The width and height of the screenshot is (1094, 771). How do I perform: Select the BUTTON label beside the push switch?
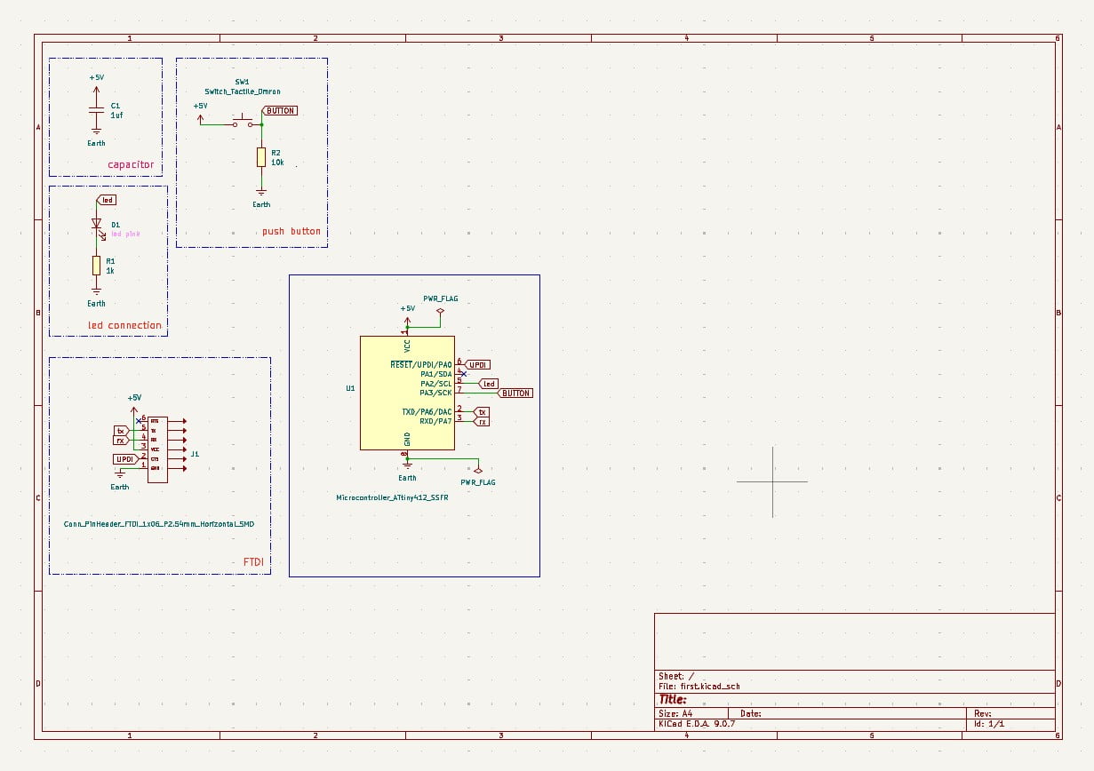point(280,111)
